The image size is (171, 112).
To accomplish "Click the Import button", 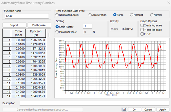I will pyautogui.click(x=15, y=25).
